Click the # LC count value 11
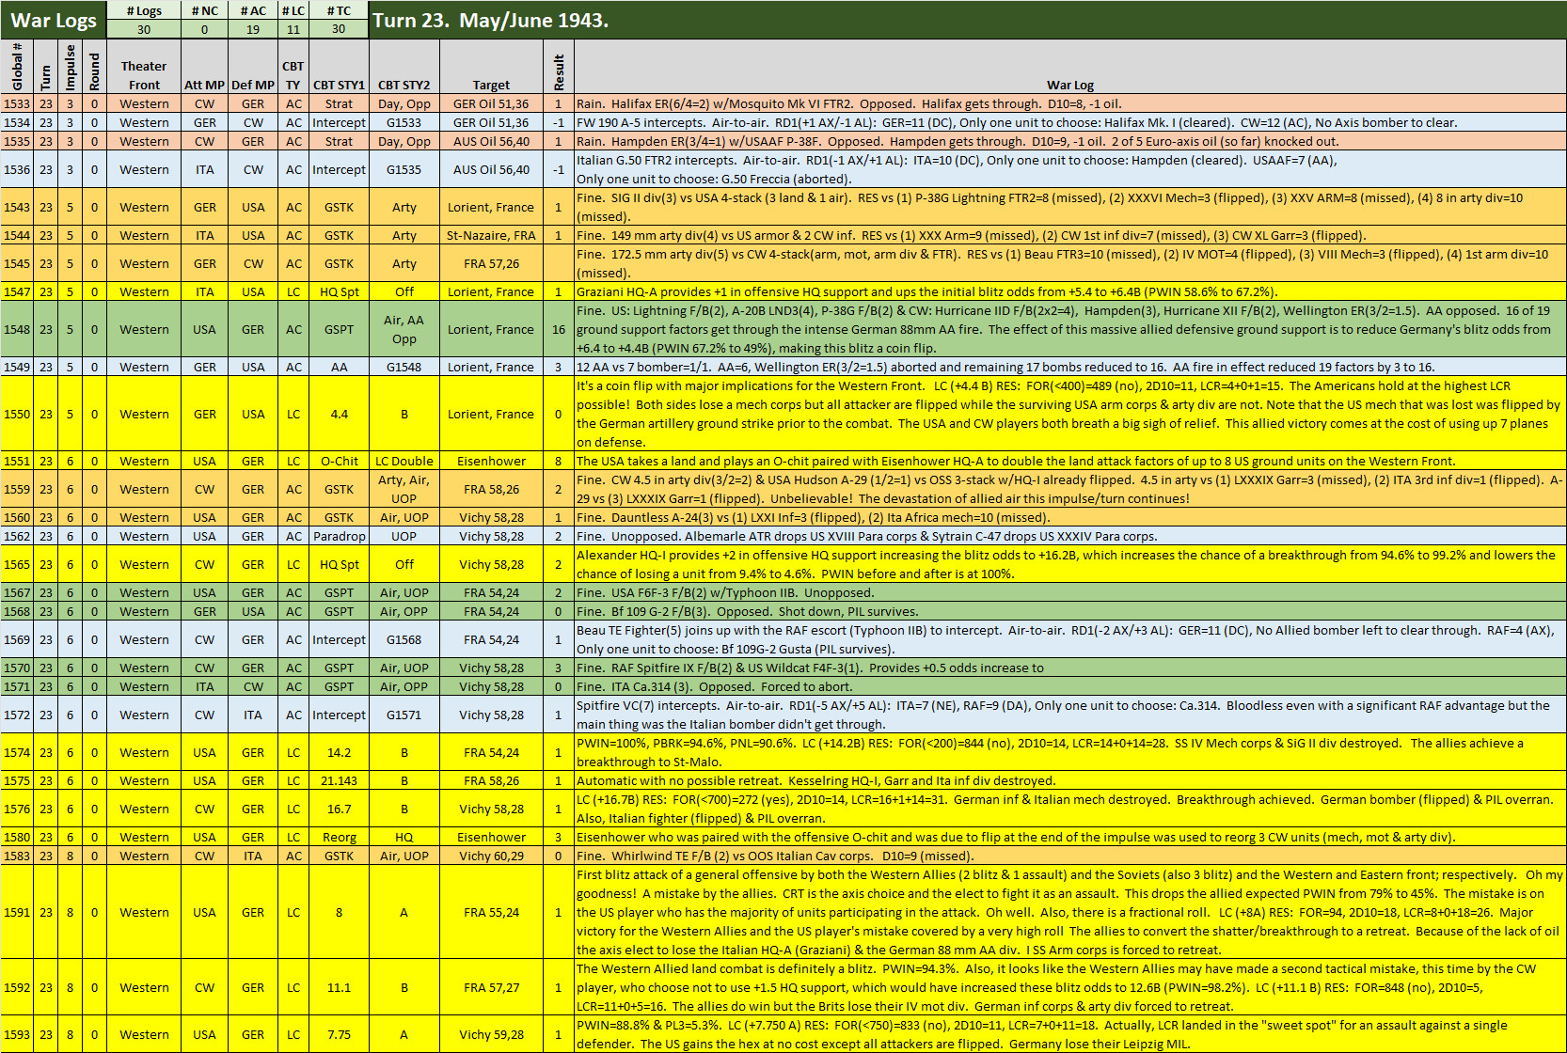The image size is (1567, 1053). pos(293,29)
